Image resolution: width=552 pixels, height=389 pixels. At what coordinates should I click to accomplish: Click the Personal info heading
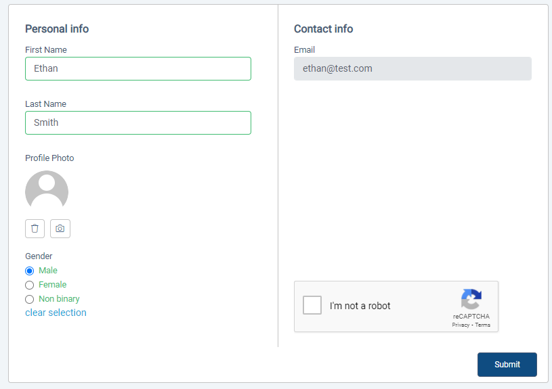(57, 29)
